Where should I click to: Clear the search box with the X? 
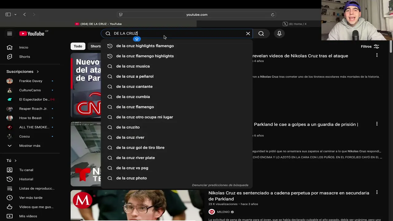(248, 33)
